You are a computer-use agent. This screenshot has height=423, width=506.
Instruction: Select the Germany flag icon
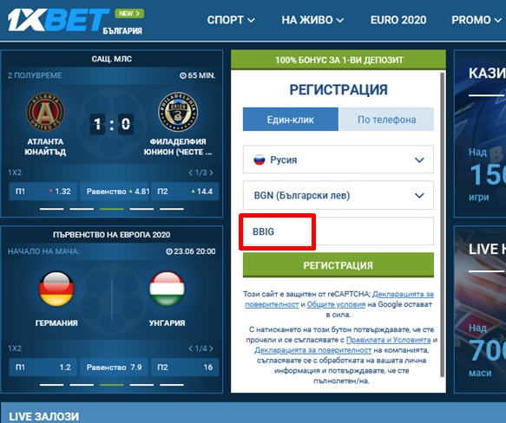56,289
